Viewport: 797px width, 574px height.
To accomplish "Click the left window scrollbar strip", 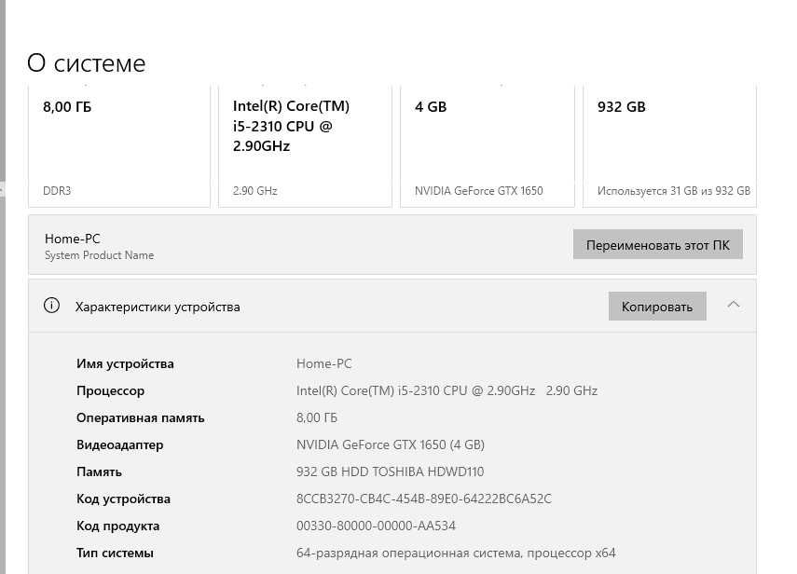I will (3, 287).
